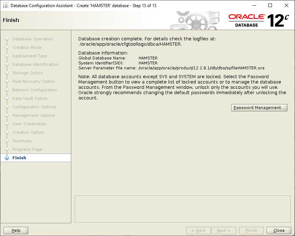
Task: Click the Help button
Action: [16, 230]
